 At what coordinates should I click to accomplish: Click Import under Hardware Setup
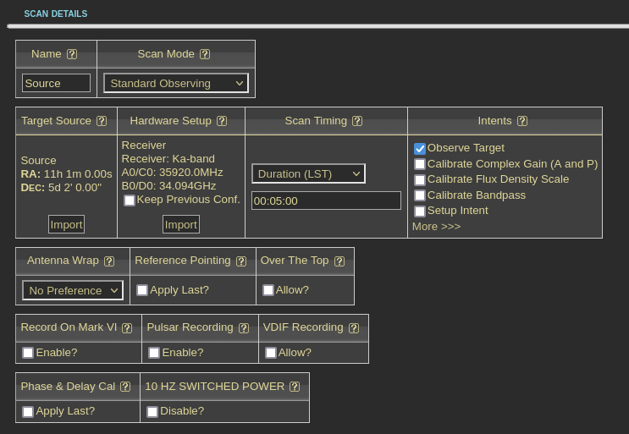(180, 224)
